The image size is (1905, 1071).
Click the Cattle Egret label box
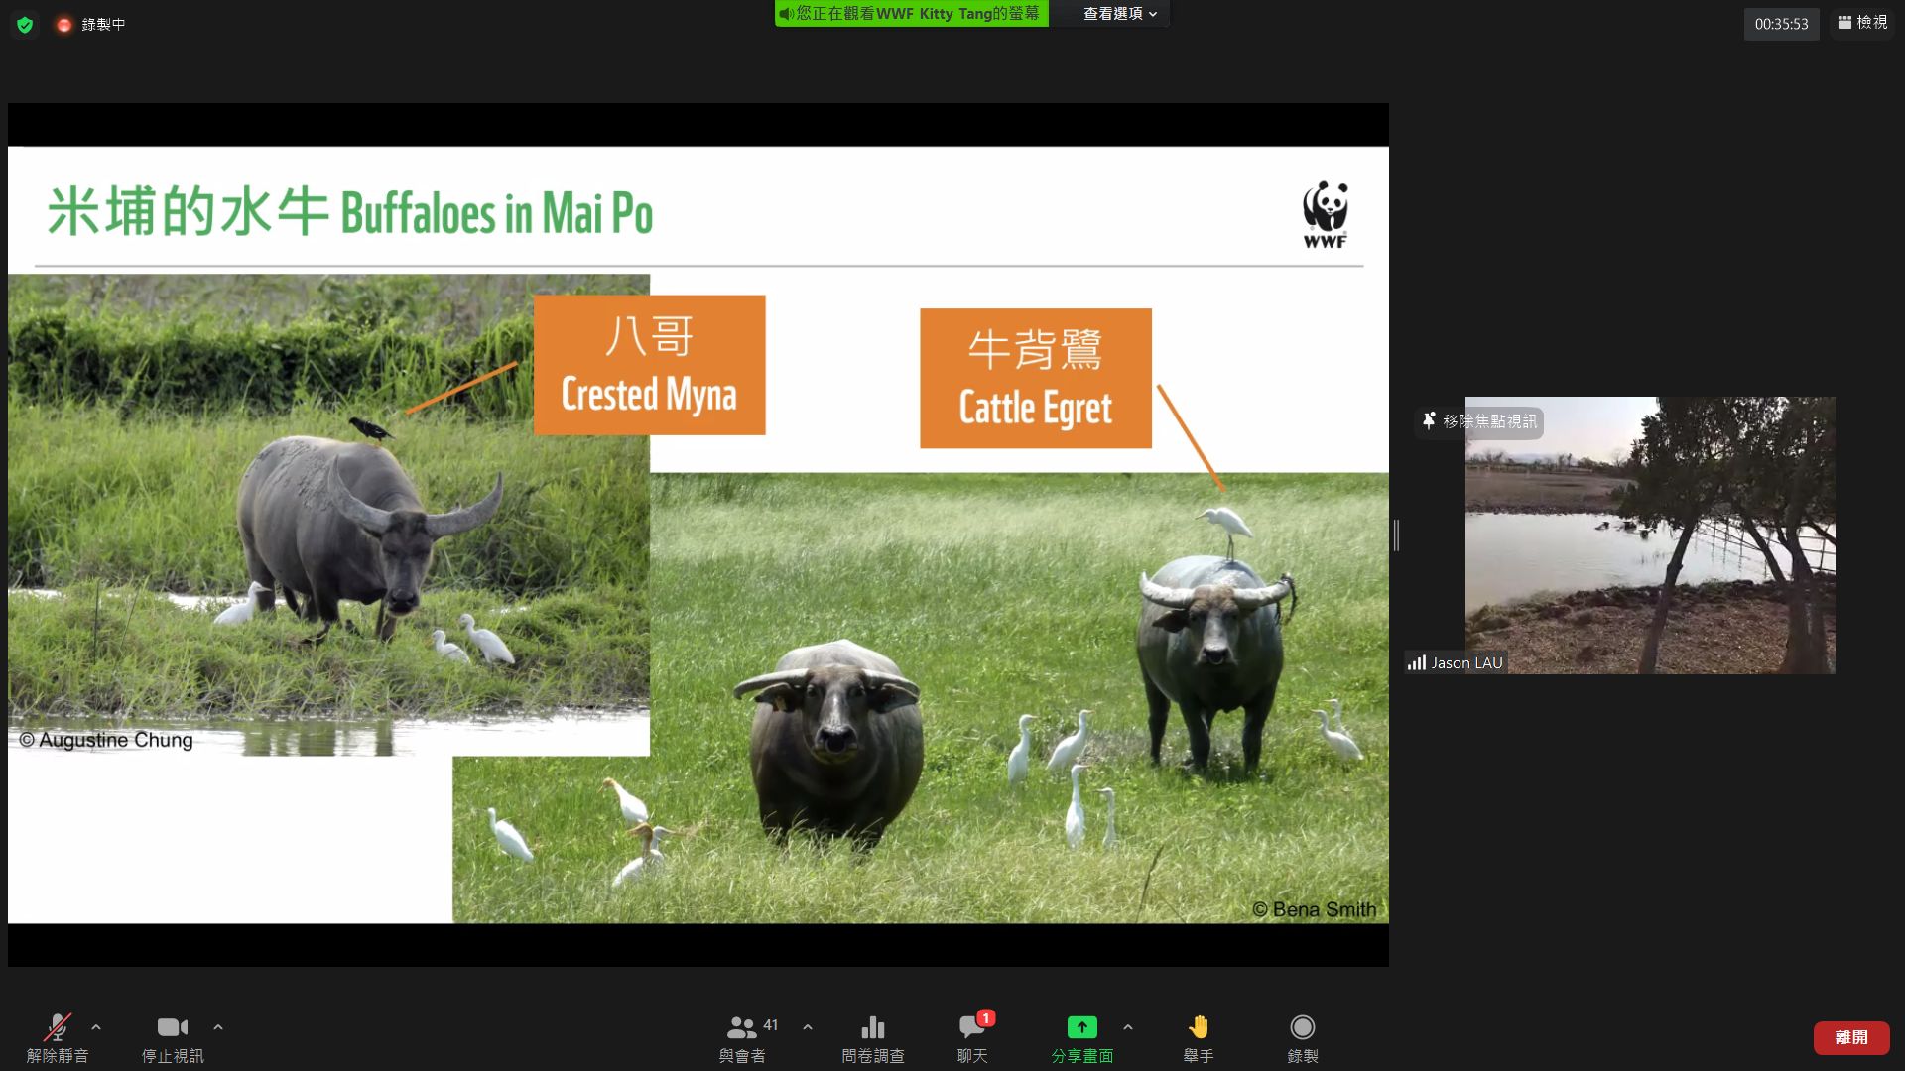click(1035, 378)
